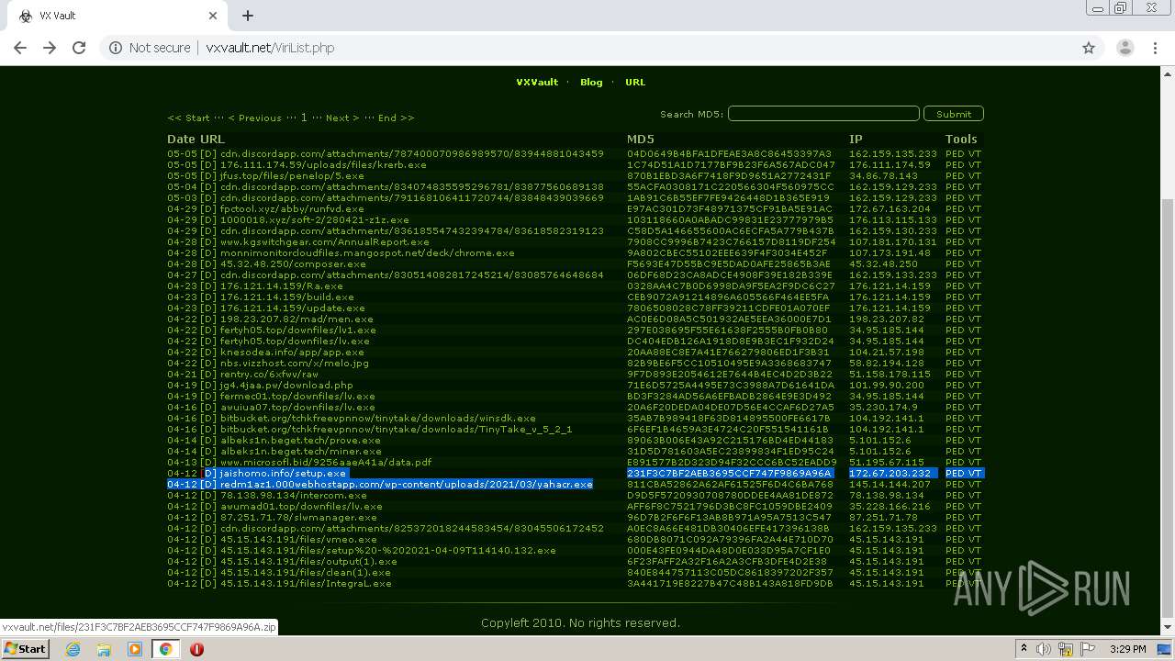The height and width of the screenshot is (661, 1175).
Task: Open the network status tray icon
Action: [x=1065, y=649]
